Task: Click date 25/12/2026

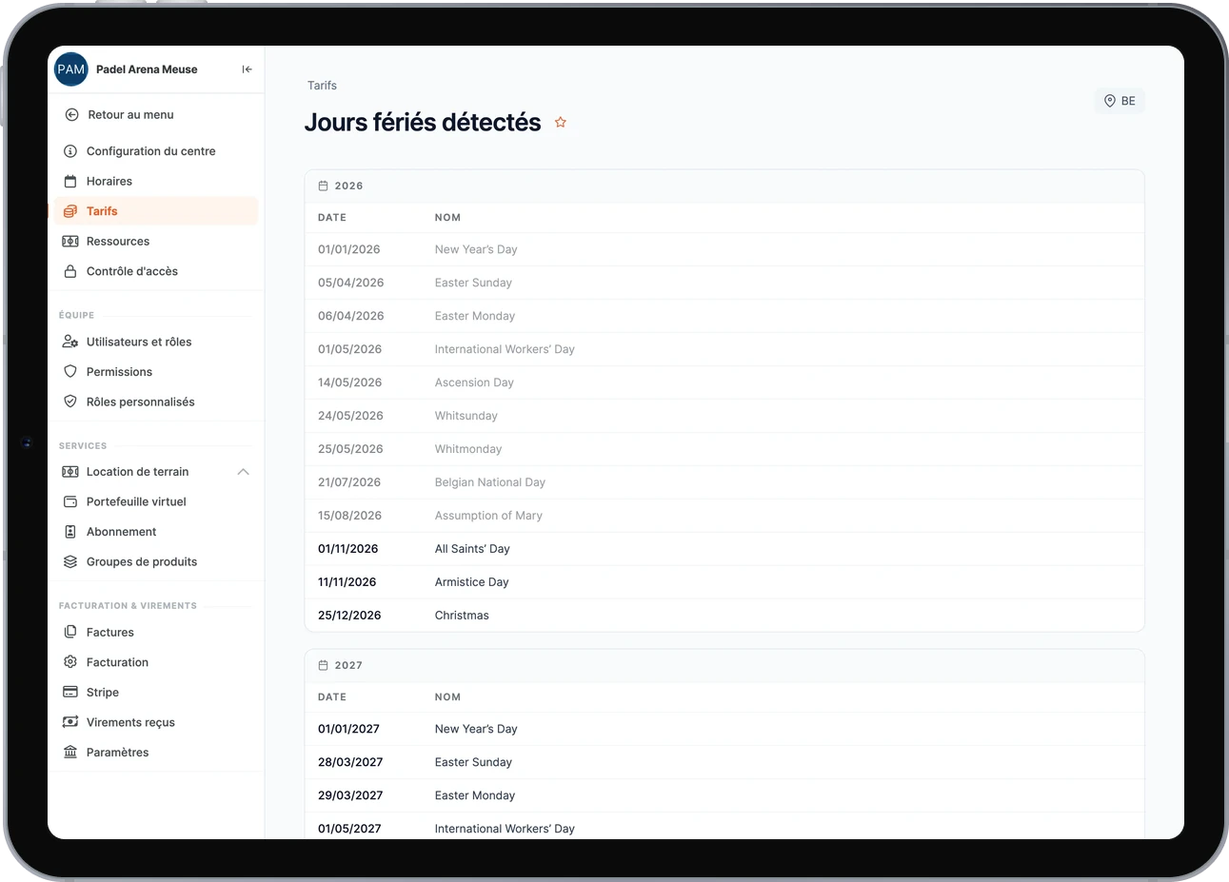Action: pyautogui.click(x=349, y=616)
